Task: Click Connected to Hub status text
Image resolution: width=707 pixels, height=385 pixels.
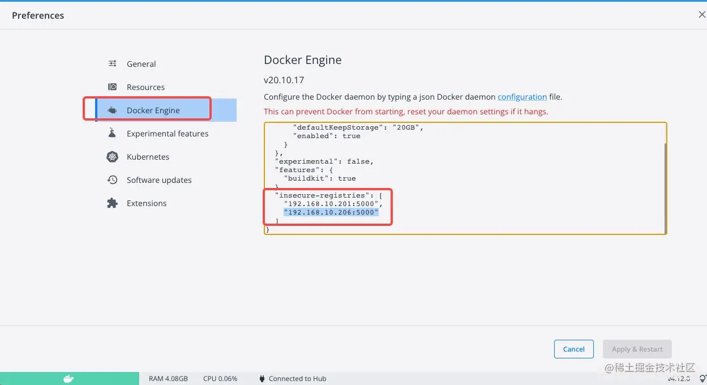Action: coord(297,379)
